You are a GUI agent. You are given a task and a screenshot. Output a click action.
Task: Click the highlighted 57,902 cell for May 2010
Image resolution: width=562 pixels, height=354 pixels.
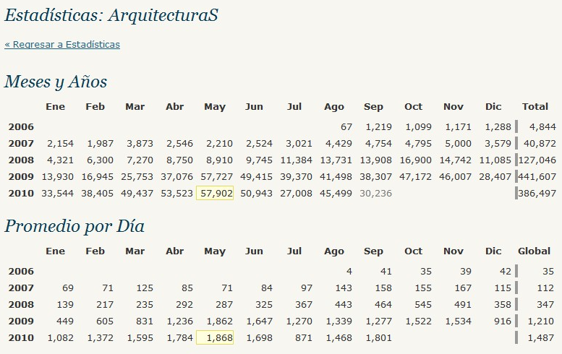click(215, 193)
